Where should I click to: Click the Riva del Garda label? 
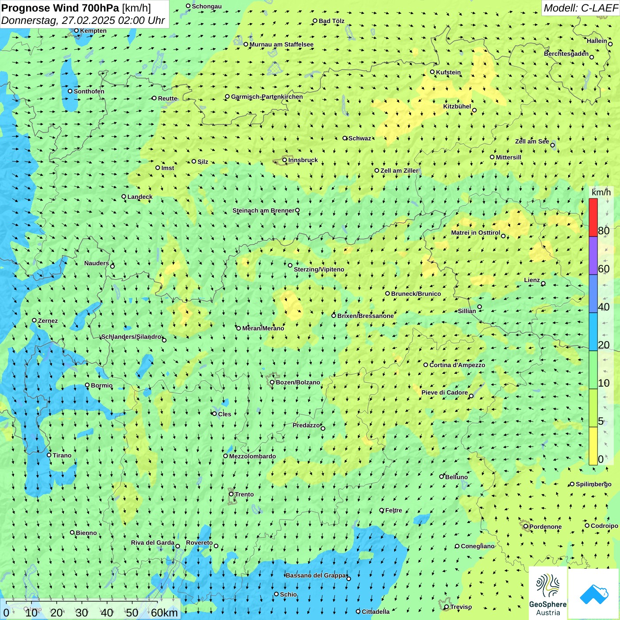pyautogui.click(x=152, y=542)
